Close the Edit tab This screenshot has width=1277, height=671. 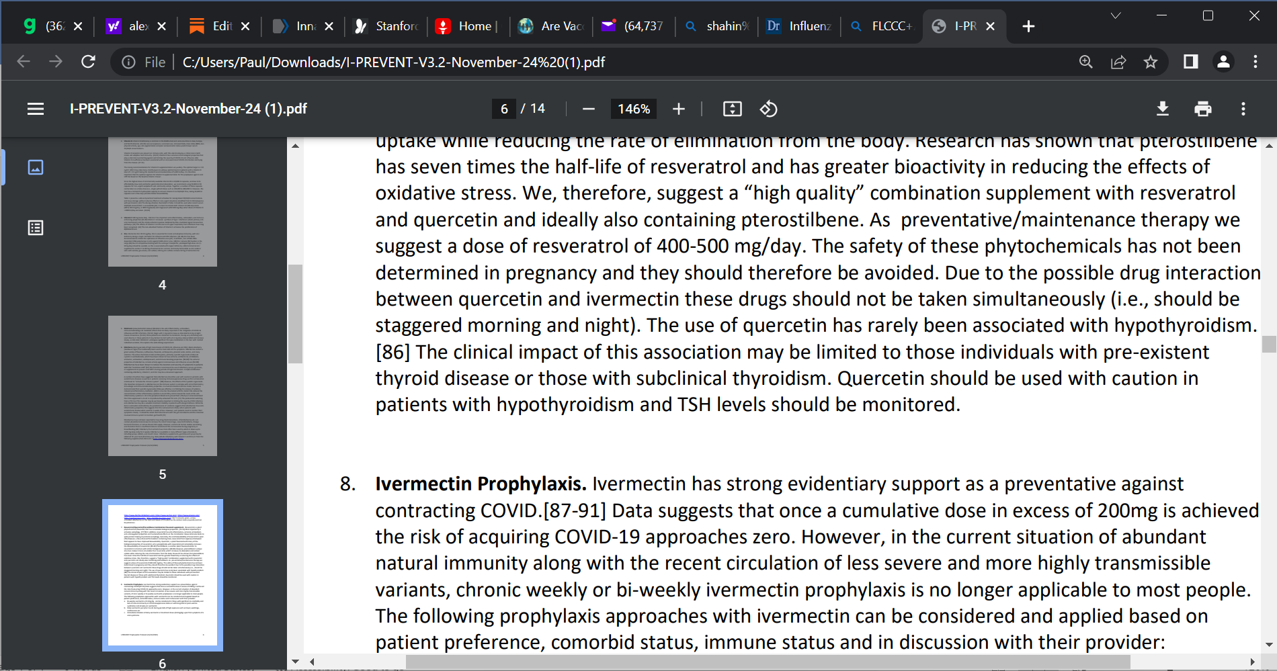click(x=245, y=26)
